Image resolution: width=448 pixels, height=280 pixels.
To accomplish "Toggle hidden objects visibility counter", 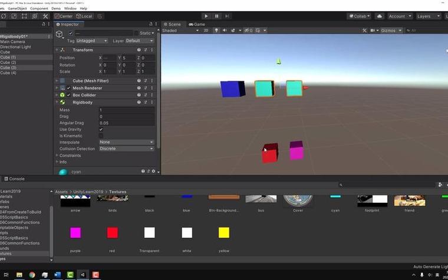I will (248, 30).
